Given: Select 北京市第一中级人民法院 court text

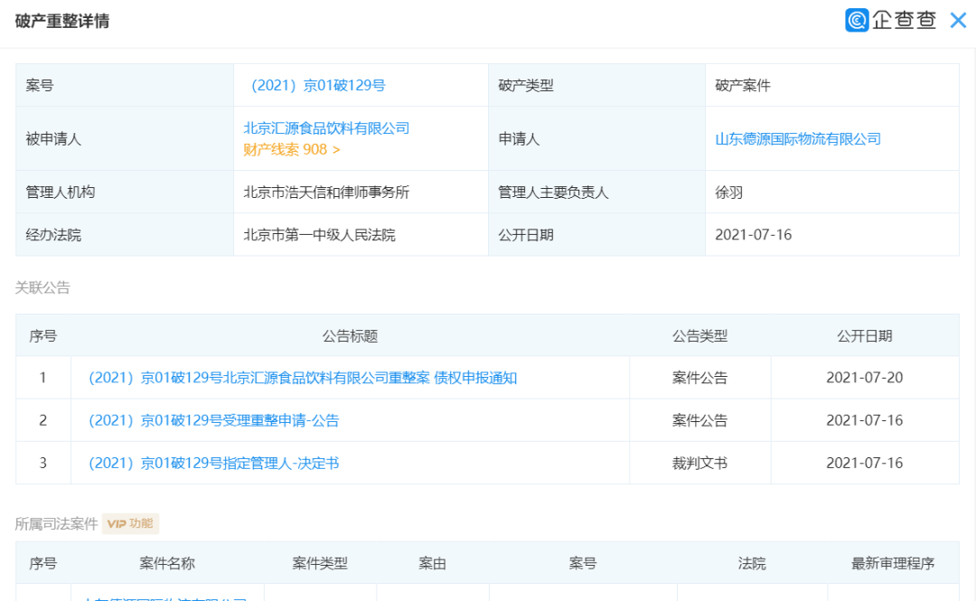Looking at the screenshot, I should 319,235.
